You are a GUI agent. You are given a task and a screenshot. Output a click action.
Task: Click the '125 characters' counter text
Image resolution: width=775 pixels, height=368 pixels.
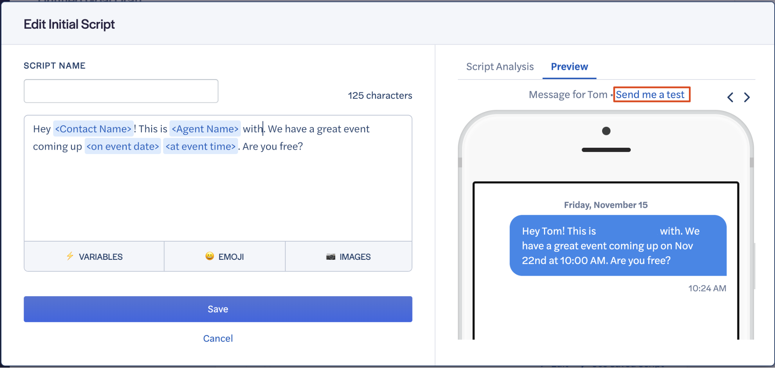coord(380,95)
